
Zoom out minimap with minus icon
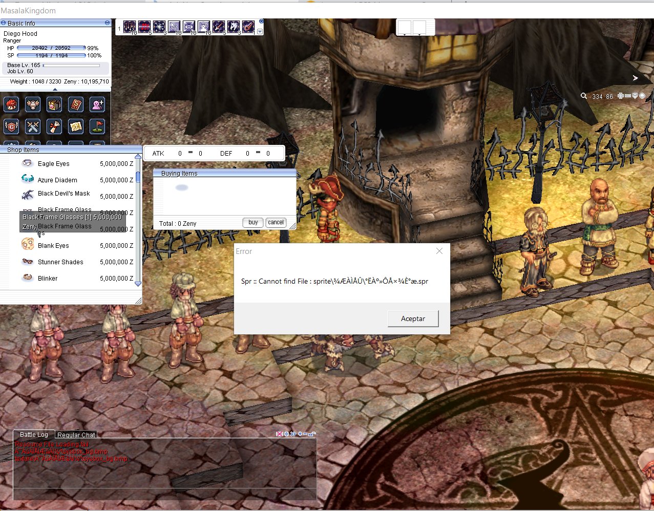coord(628,96)
